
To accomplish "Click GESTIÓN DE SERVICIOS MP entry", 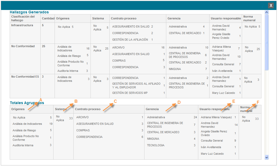I will coord(130,93).
